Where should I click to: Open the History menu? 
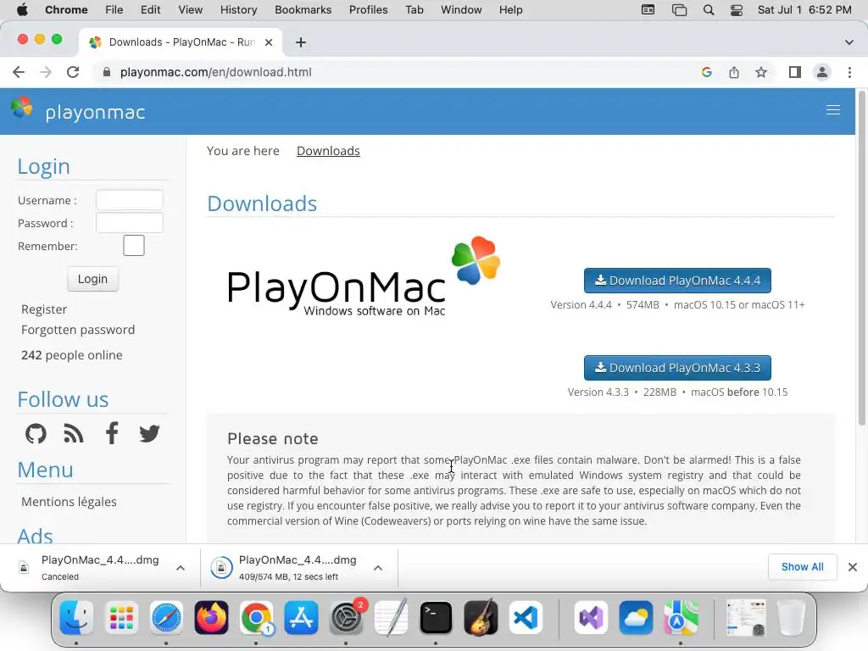coord(238,10)
